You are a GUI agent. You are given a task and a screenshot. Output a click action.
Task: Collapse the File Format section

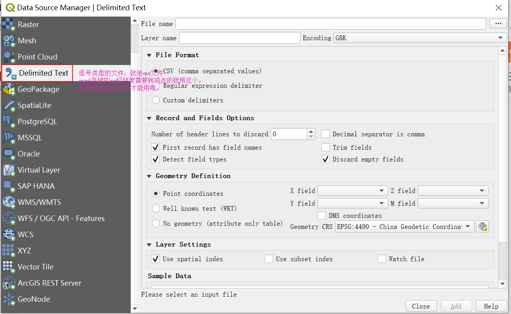pyautogui.click(x=149, y=55)
